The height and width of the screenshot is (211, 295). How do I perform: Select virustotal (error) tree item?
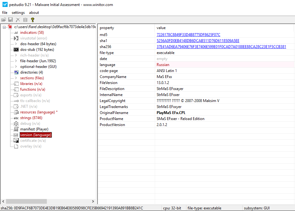click(34, 38)
